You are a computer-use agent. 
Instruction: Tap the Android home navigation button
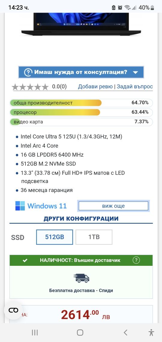(x=80, y=332)
